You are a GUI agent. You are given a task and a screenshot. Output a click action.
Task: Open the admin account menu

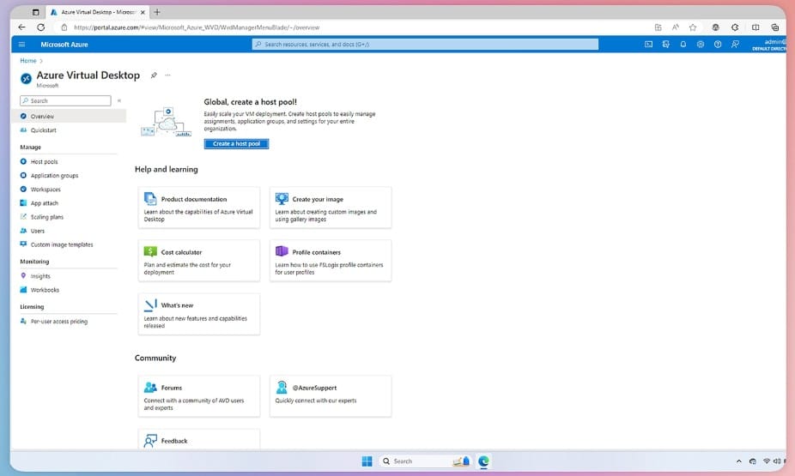click(x=769, y=44)
